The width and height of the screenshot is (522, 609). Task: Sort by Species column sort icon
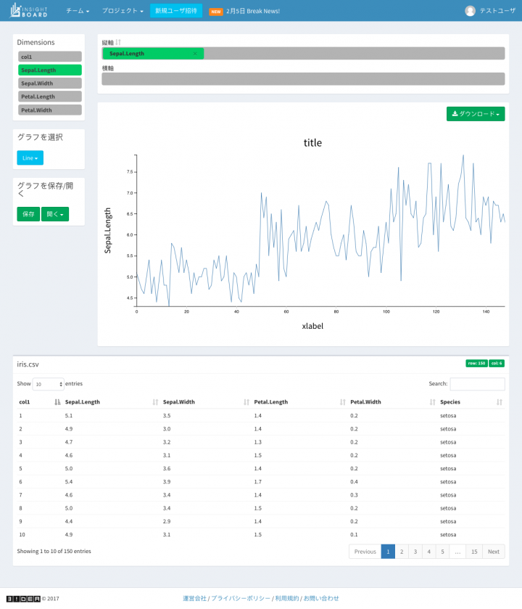click(499, 402)
